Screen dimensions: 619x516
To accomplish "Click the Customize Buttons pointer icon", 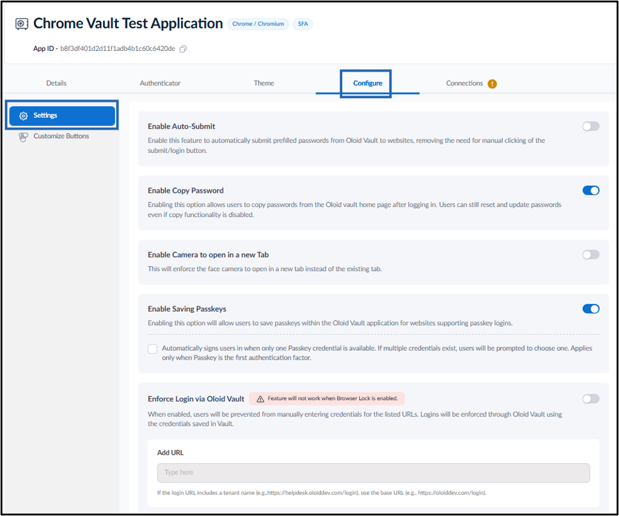I will click(23, 136).
